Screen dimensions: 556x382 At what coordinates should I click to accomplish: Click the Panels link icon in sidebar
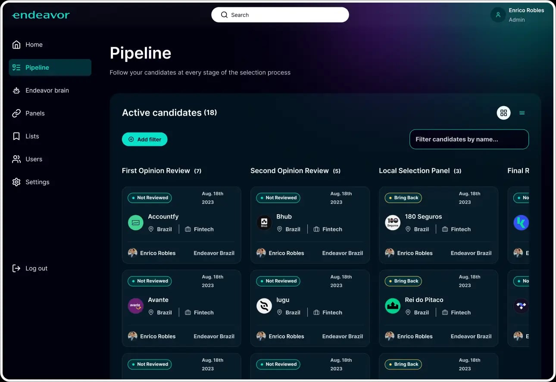[x=16, y=113]
